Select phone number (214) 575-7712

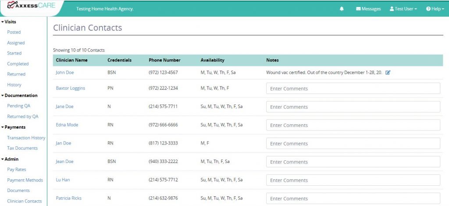(163, 180)
